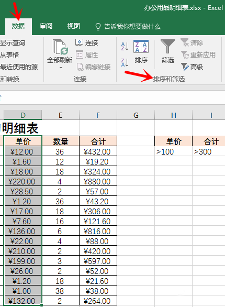Select the >100 criteria cell

click(173, 151)
